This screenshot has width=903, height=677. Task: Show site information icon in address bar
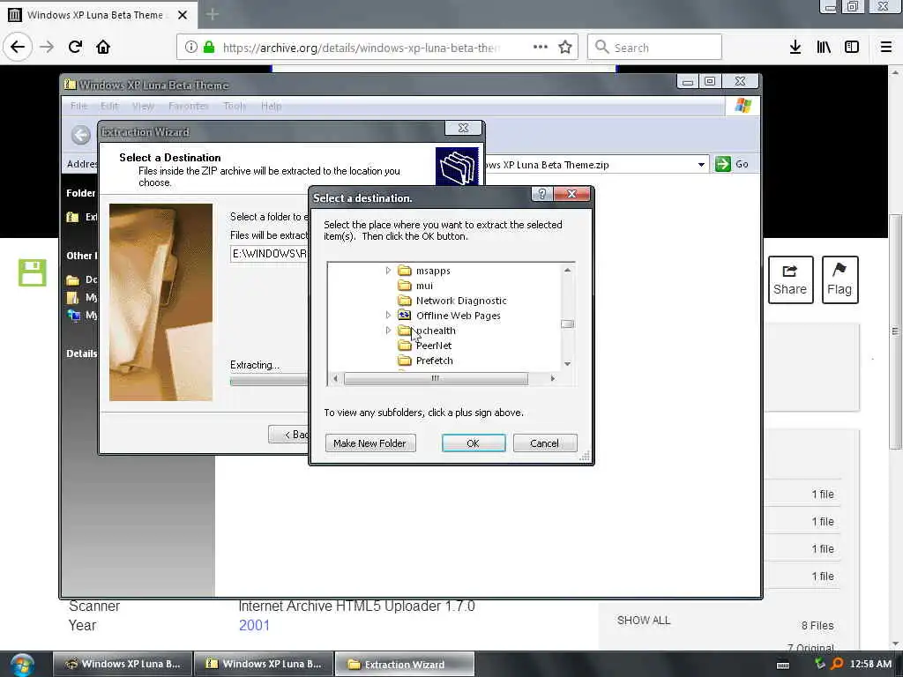pos(191,48)
